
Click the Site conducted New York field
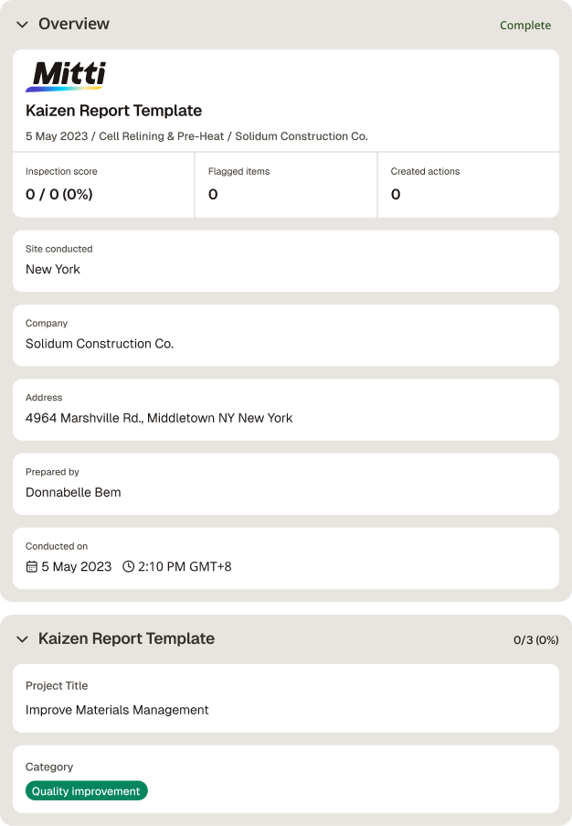(x=286, y=261)
